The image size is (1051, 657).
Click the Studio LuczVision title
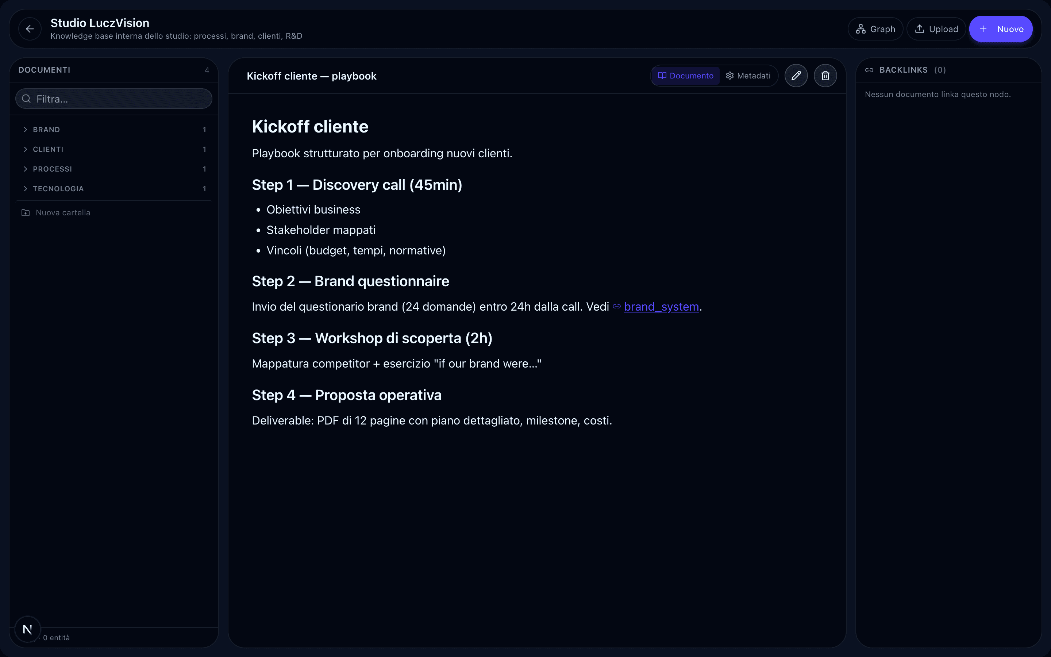tap(100, 23)
